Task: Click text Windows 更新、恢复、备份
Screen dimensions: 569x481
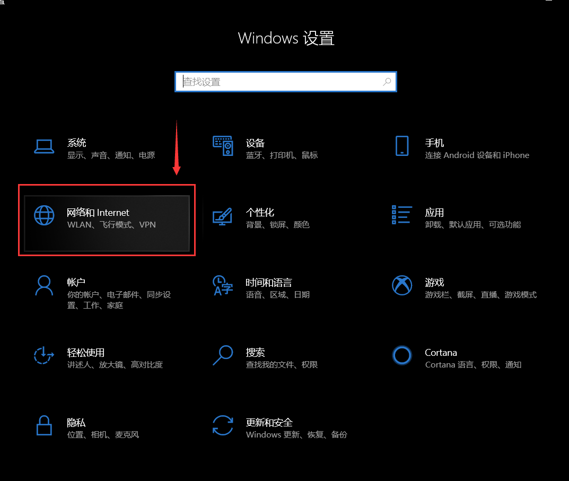Action: pyautogui.click(x=296, y=435)
